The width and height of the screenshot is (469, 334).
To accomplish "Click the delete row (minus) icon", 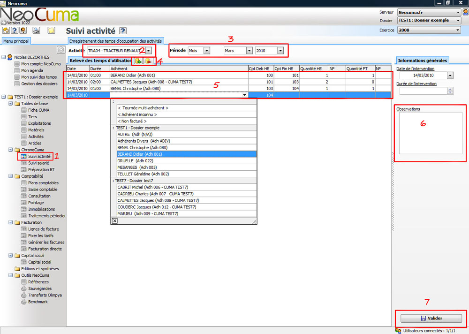I will click(148, 61).
